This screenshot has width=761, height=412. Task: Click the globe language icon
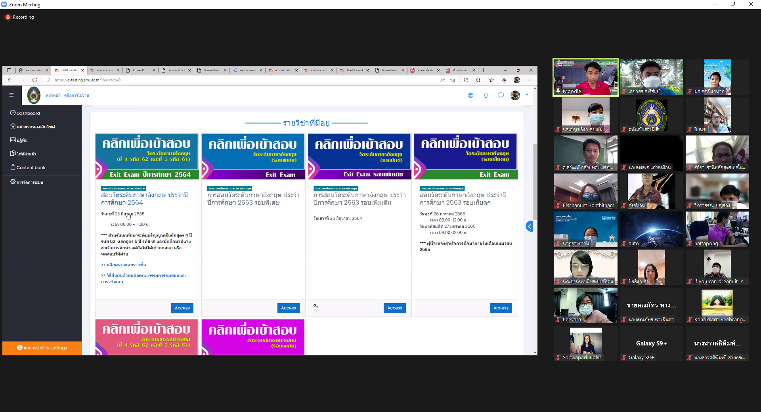470,95
